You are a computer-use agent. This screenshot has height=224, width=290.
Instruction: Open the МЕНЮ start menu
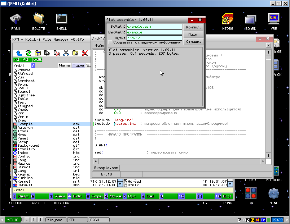[x=12, y=220]
